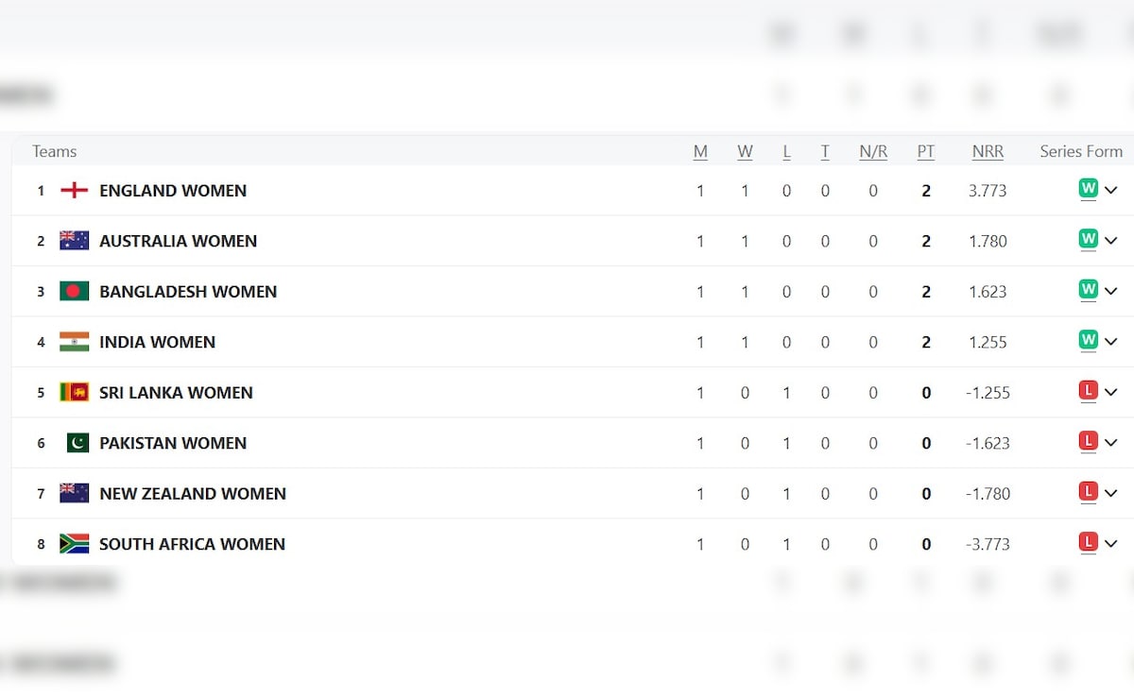Expand India Women series form chevron
Viewport: 1134px width, 697px height.
pos(1110,342)
